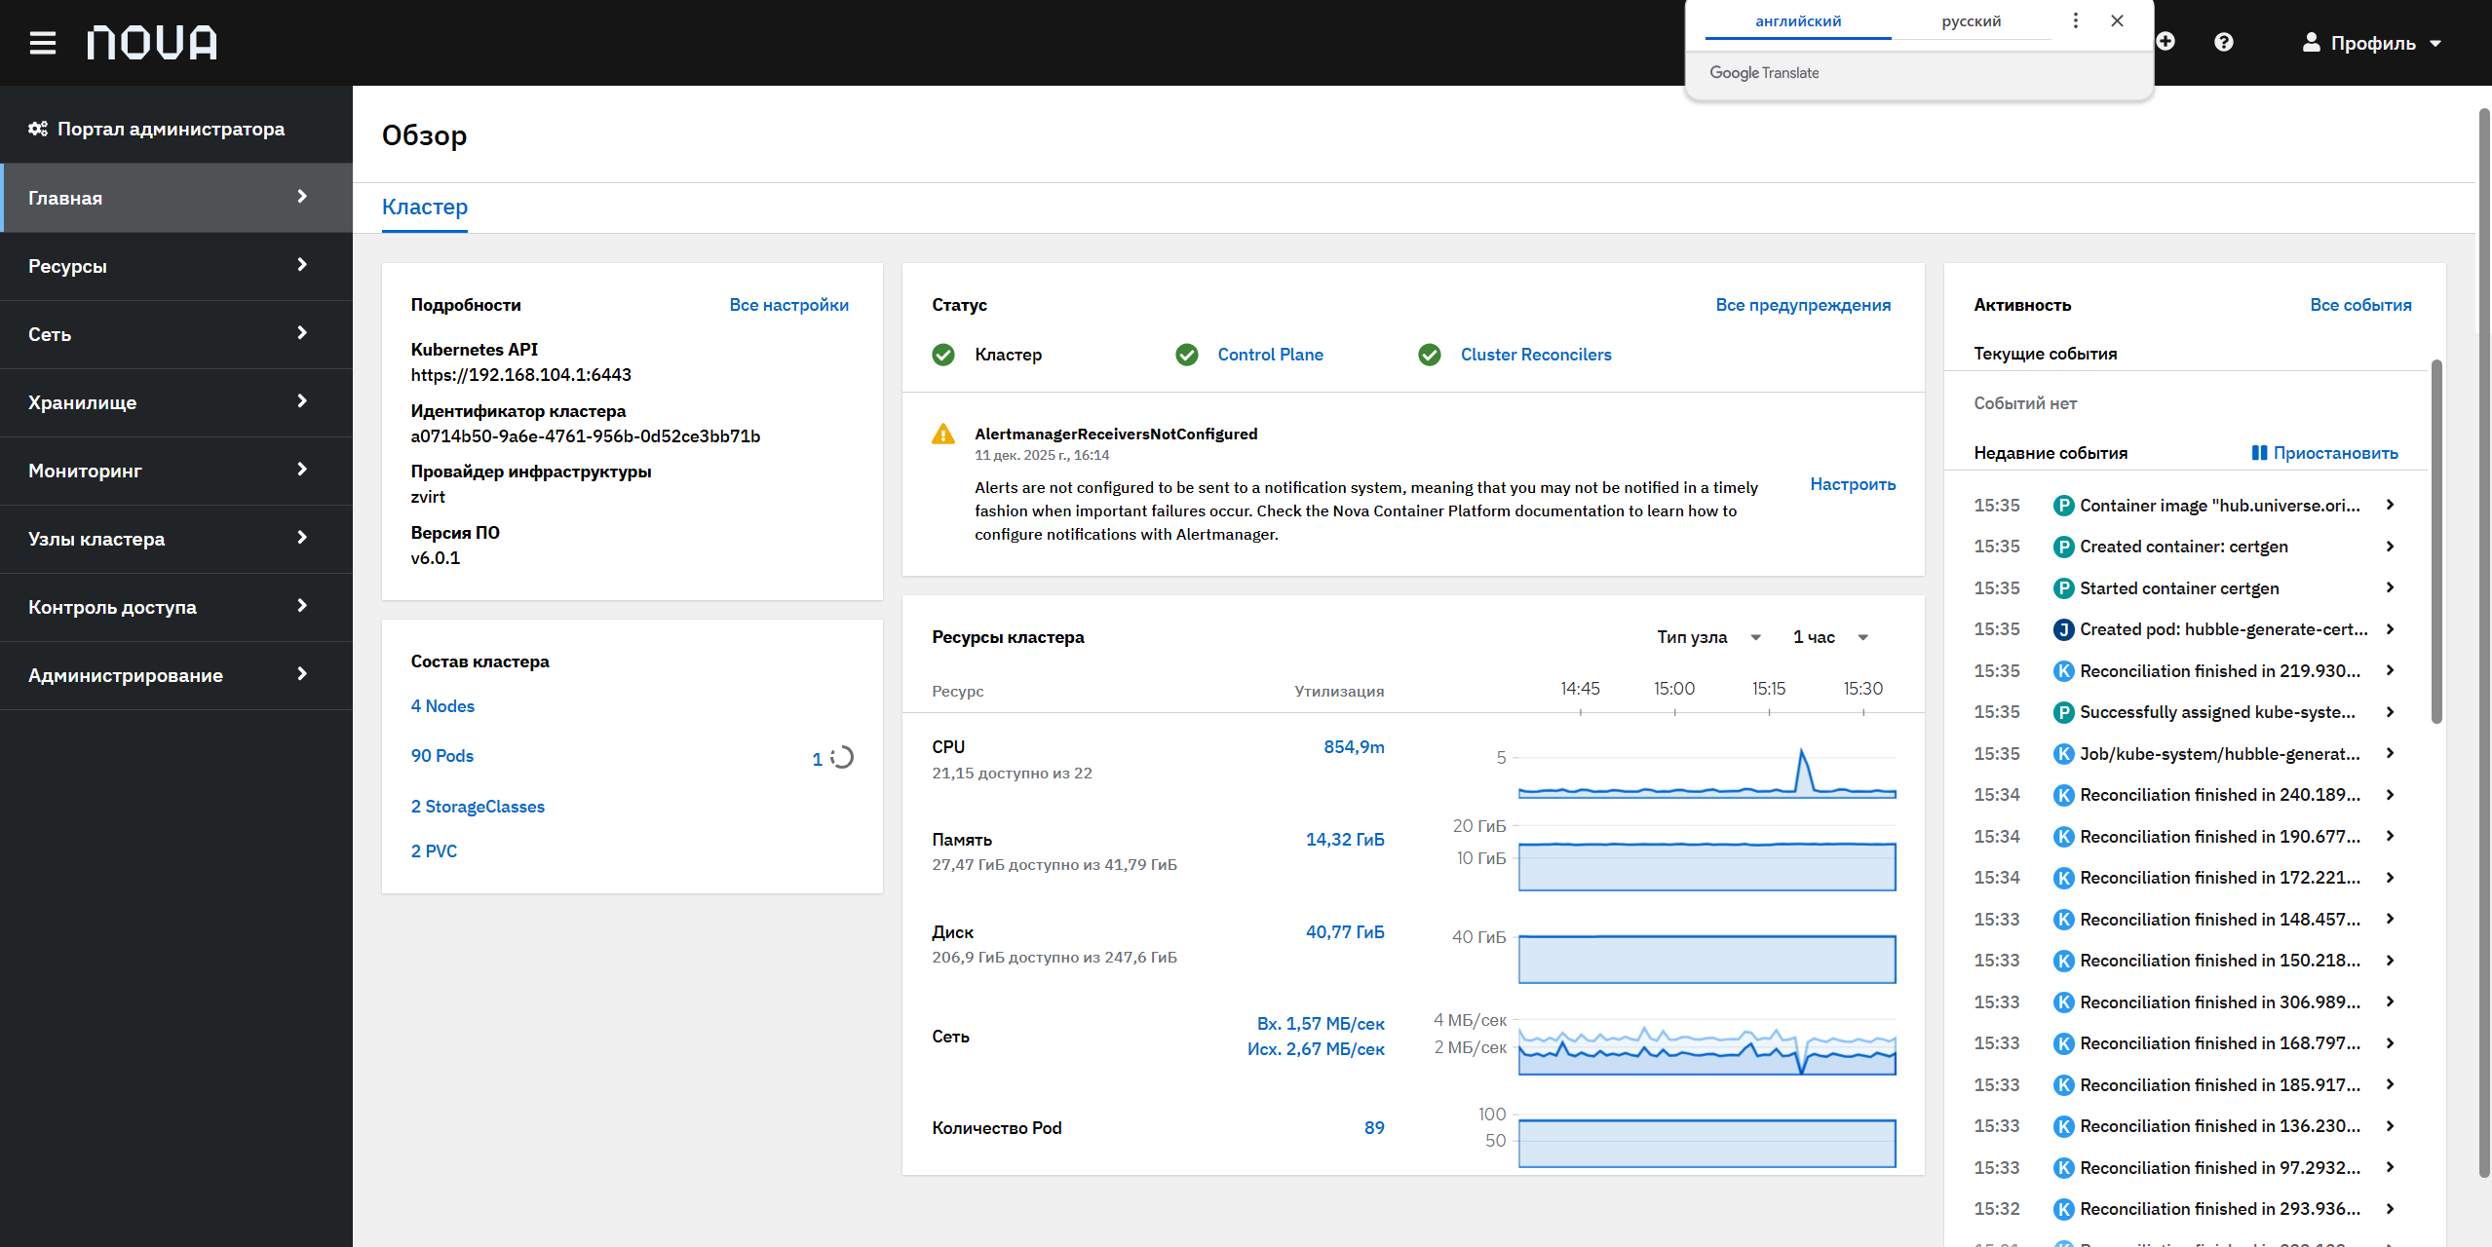2492x1247 pixels.
Task: Click the Google Translate options dots
Action: click(x=2076, y=20)
